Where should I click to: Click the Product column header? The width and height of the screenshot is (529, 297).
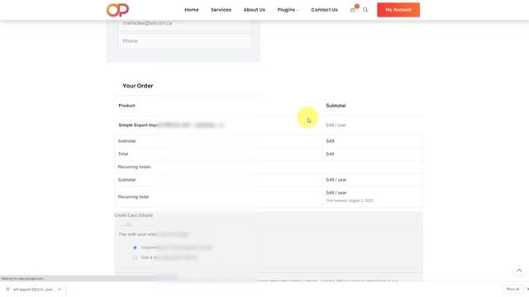click(126, 106)
